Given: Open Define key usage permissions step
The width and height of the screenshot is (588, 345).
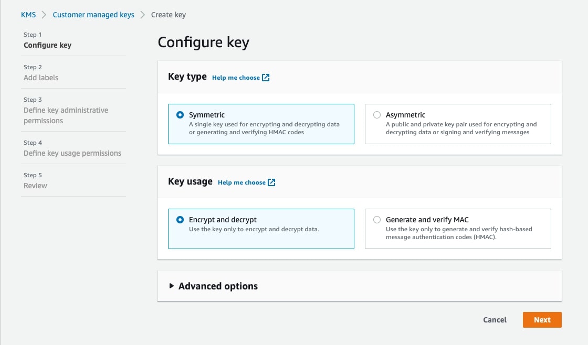Looking at the screenshot, I should click(x=72, y=153).
